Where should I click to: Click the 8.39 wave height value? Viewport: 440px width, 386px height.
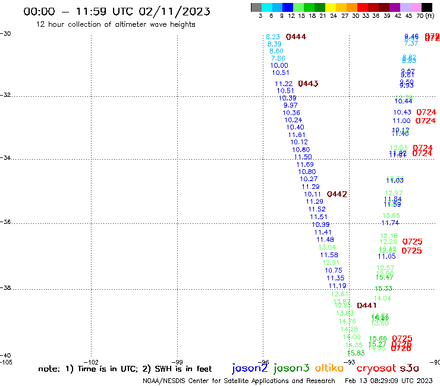pyautogui.click(x=275, y=44)
